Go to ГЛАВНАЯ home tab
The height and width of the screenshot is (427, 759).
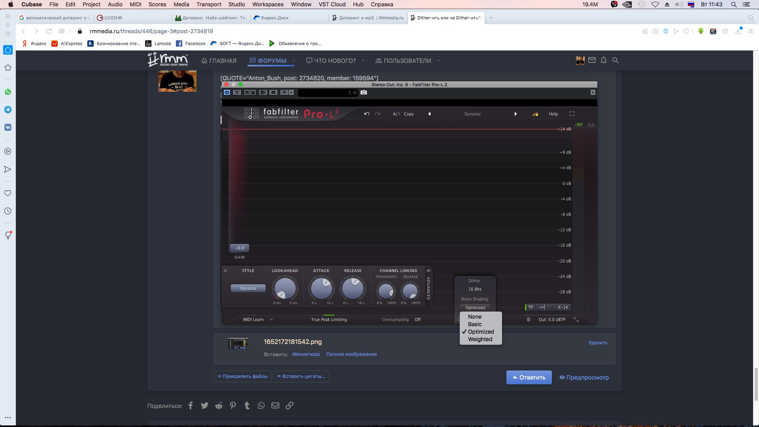[219, 60]
